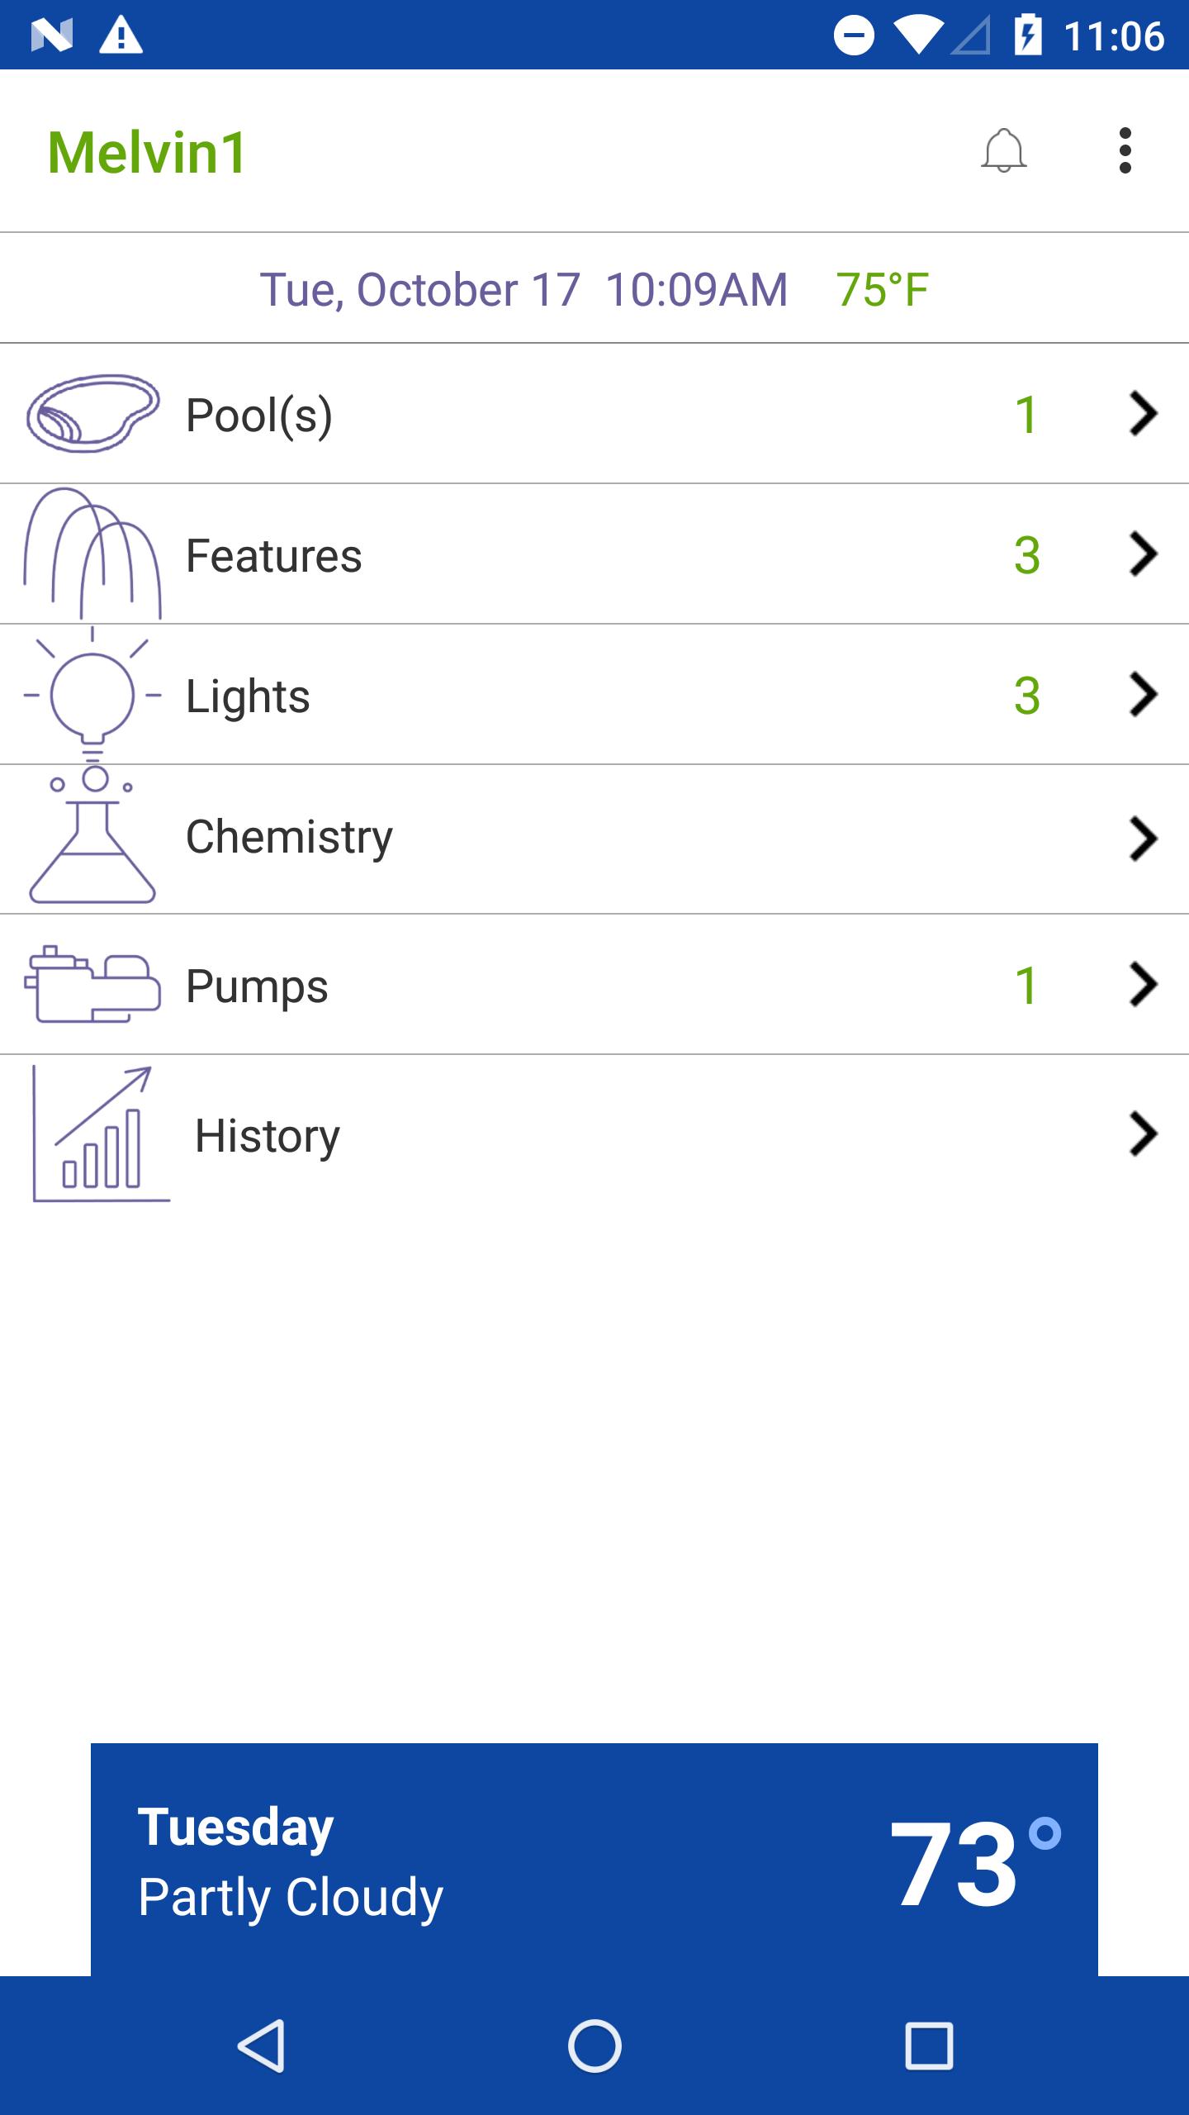The width and height of the screenshot is (1189, 2115).
Task: Tap the pool shape icon
Action: tap(92, 413)
